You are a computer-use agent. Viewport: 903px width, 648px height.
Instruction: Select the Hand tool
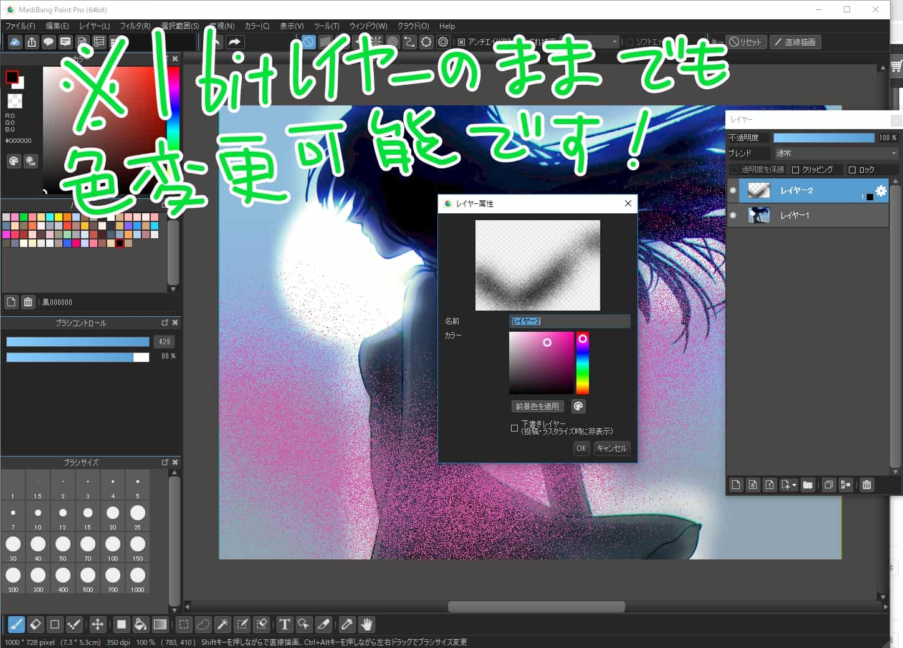pos(366,624)
